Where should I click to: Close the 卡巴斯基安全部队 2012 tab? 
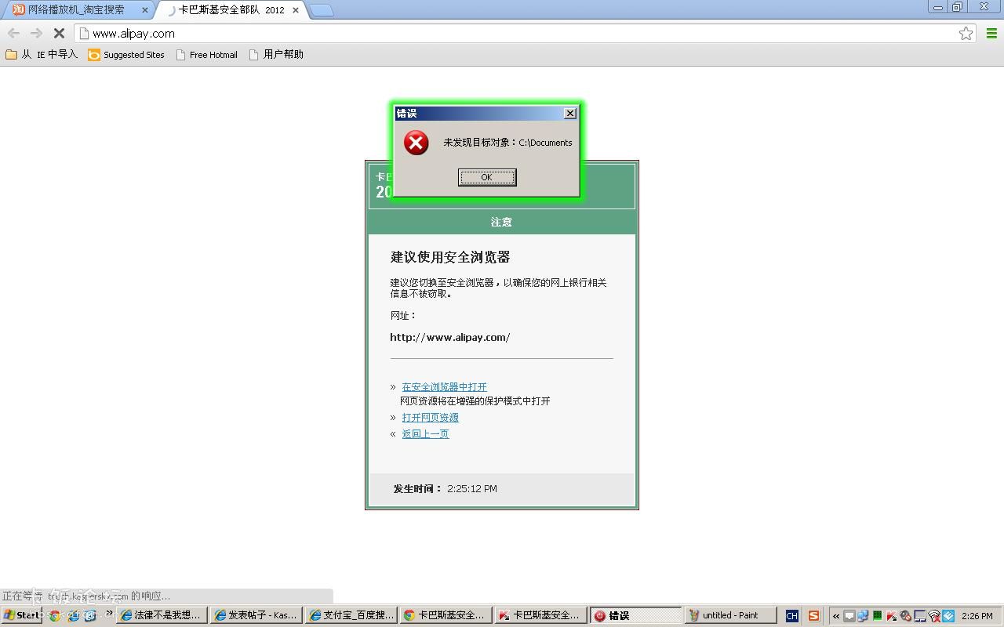pos(295,10)
